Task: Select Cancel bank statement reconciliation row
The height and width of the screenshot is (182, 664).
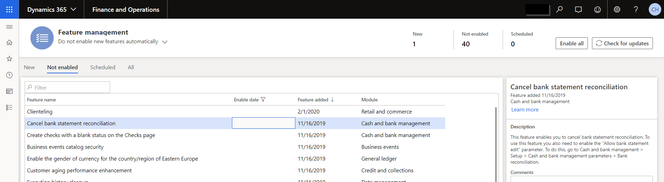Action: tap(235, 123)
